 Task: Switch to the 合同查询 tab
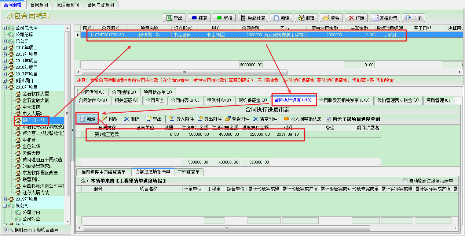pyautogui.click(x=40, y=5)
